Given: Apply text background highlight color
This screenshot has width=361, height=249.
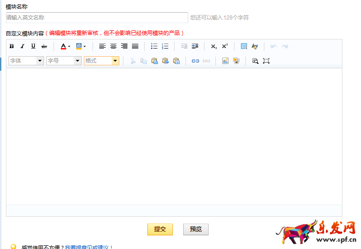Looking at the screenshot, I should (79, 46).
